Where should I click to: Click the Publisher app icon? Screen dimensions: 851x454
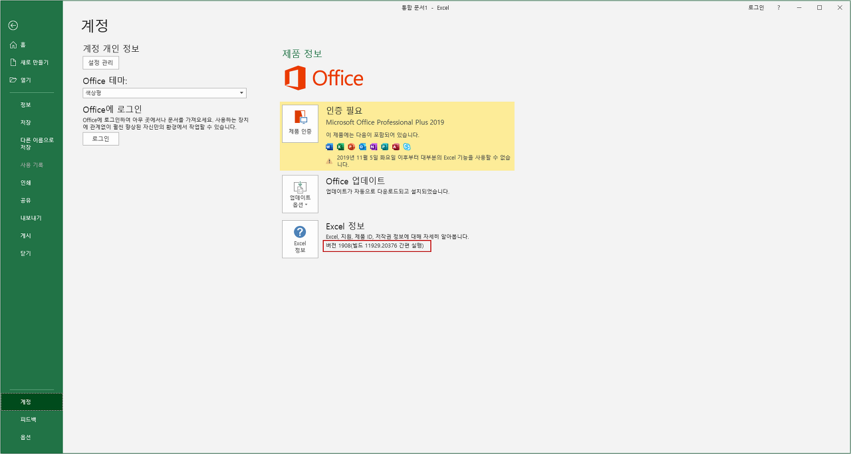[x=384, y=147]
